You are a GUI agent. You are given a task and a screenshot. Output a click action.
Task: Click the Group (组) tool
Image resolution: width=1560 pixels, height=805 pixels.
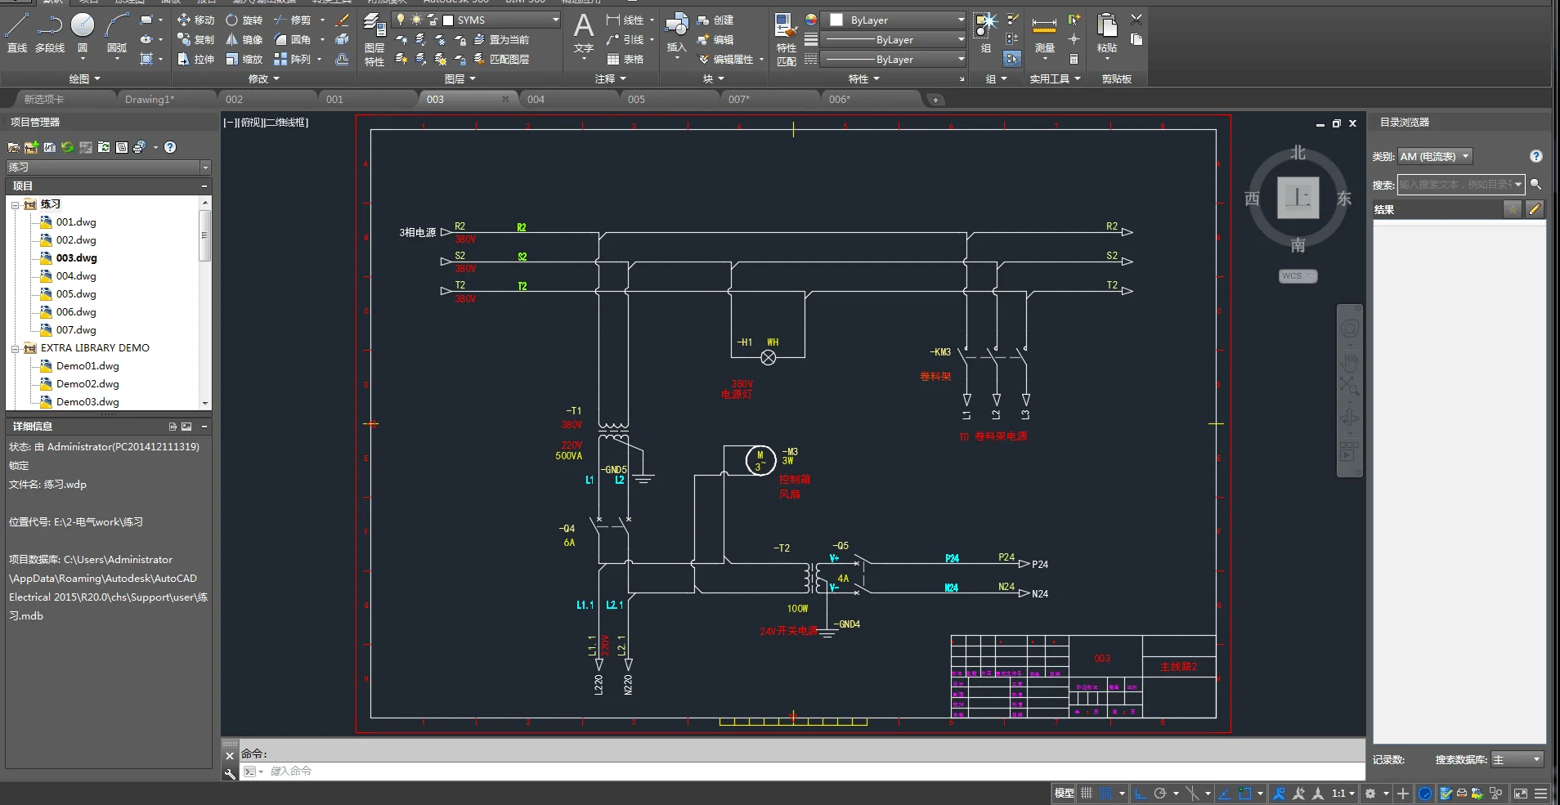coord(986,33)
